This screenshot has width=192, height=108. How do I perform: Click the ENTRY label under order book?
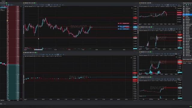[x=2, y=100]
